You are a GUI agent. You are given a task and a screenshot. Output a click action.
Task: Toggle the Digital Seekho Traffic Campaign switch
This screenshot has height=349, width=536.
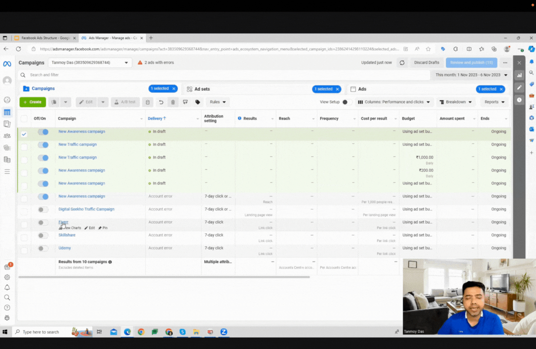click(x=43, y=209)
